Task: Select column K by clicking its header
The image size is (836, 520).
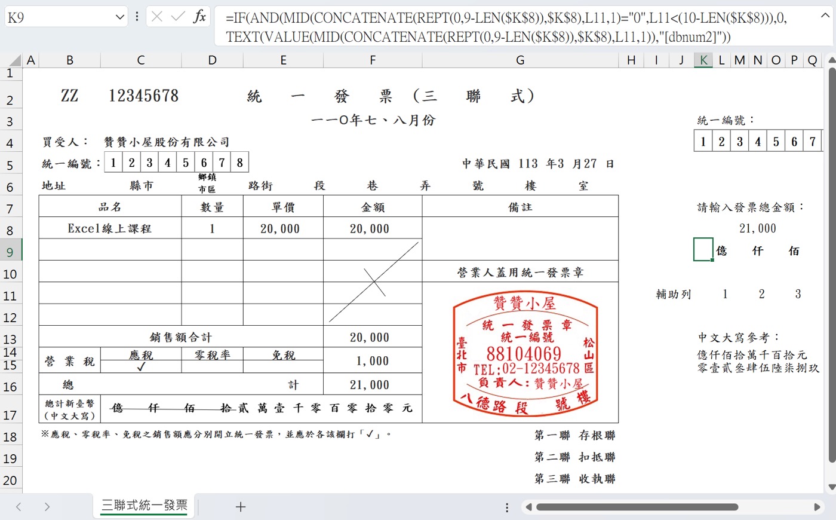Action: point(703,60)
